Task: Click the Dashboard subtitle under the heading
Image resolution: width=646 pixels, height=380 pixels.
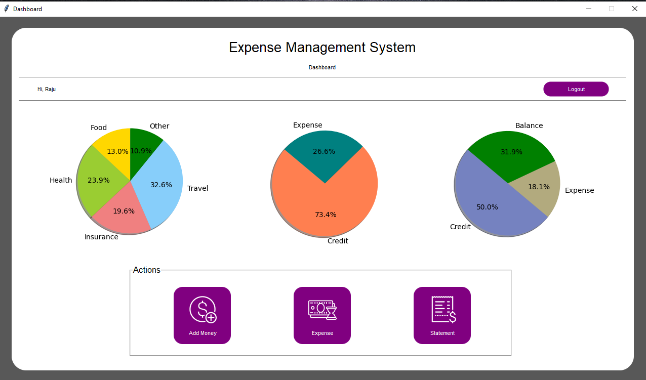Action: click(322, 67)
